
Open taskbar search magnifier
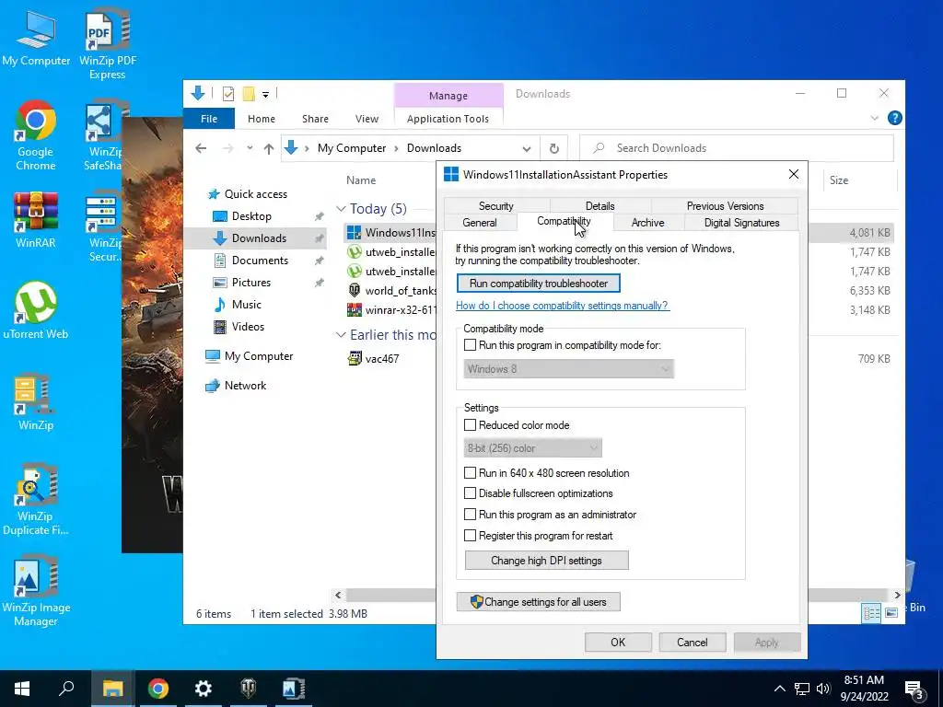pos(66,689)
